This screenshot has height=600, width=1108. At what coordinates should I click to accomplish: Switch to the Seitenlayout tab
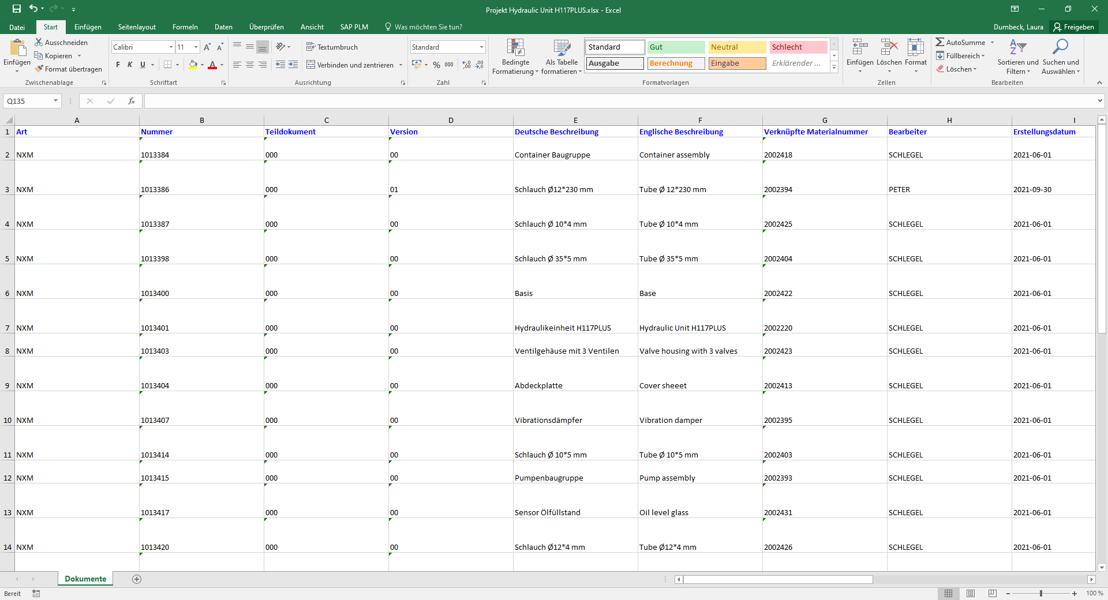tap(137, 27)
